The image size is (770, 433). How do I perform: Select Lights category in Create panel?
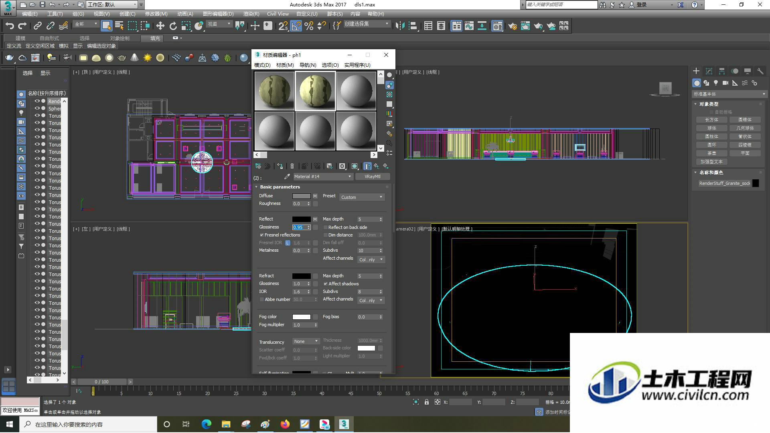716,83
